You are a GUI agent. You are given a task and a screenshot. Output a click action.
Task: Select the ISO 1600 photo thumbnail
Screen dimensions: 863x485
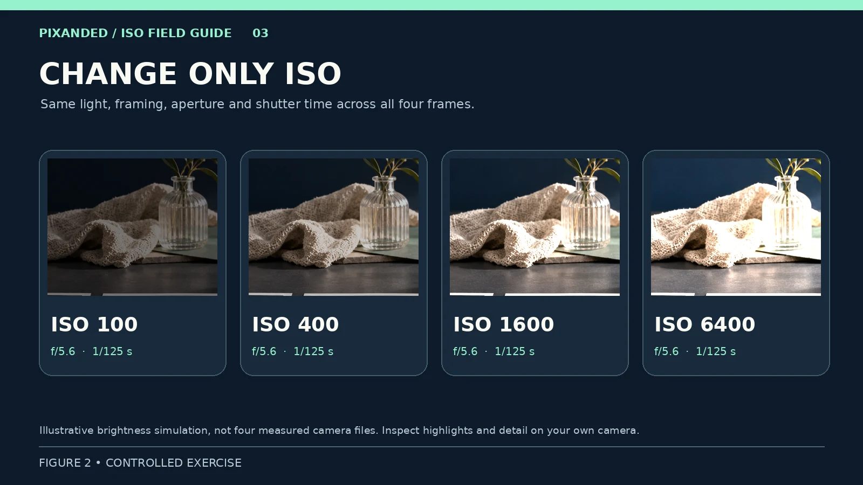pyautogui.click(x=535, y=227)
